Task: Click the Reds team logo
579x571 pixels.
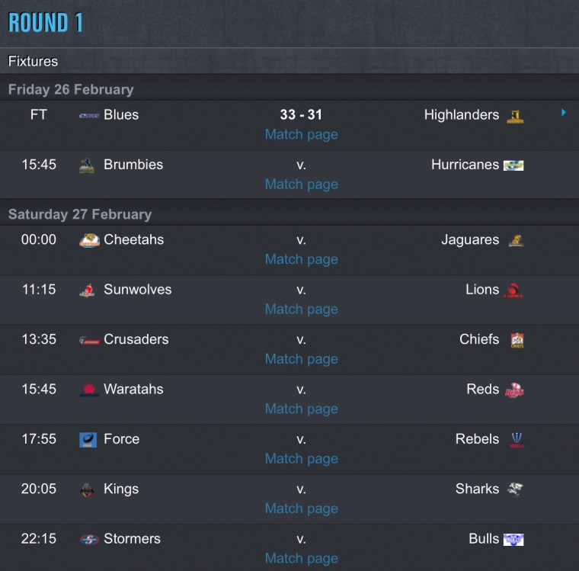Action: click(x=514, y=390)
